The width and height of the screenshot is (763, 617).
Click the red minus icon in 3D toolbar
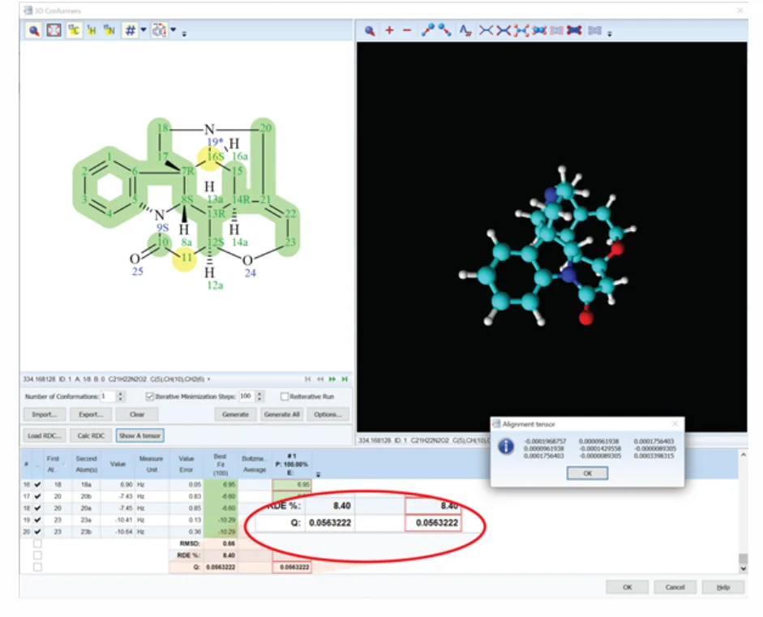[407, 31]
